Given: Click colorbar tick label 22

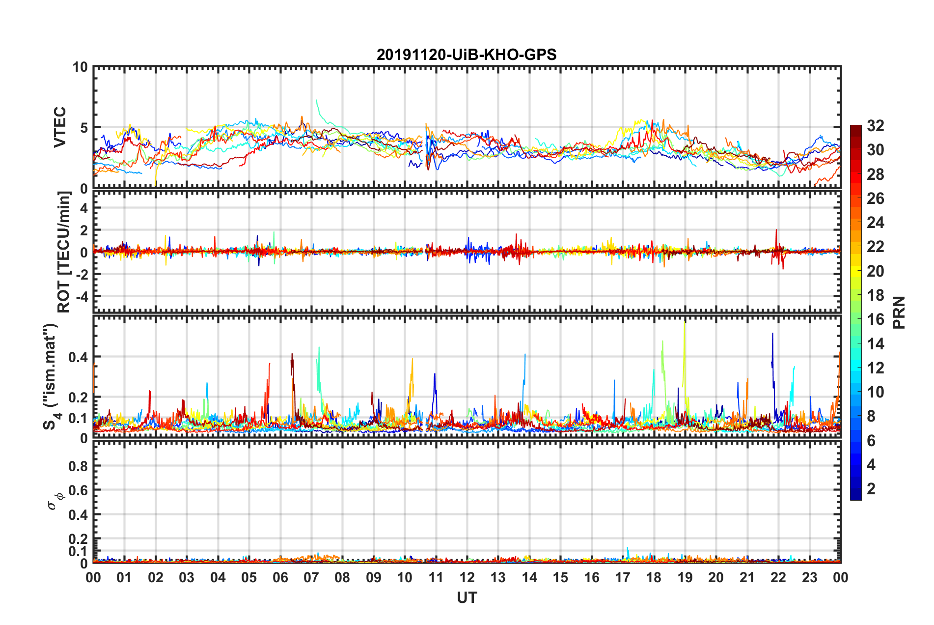Looking at the screenshot, I should [x=875, y=247].
